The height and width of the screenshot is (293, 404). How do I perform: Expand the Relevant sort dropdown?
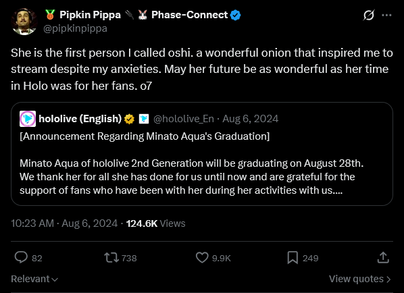tap(34, 279)
